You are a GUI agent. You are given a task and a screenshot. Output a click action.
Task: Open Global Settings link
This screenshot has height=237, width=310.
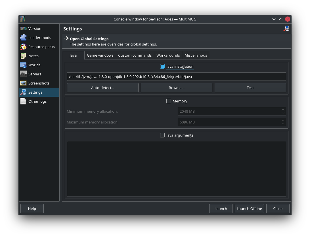pos(177,41)
